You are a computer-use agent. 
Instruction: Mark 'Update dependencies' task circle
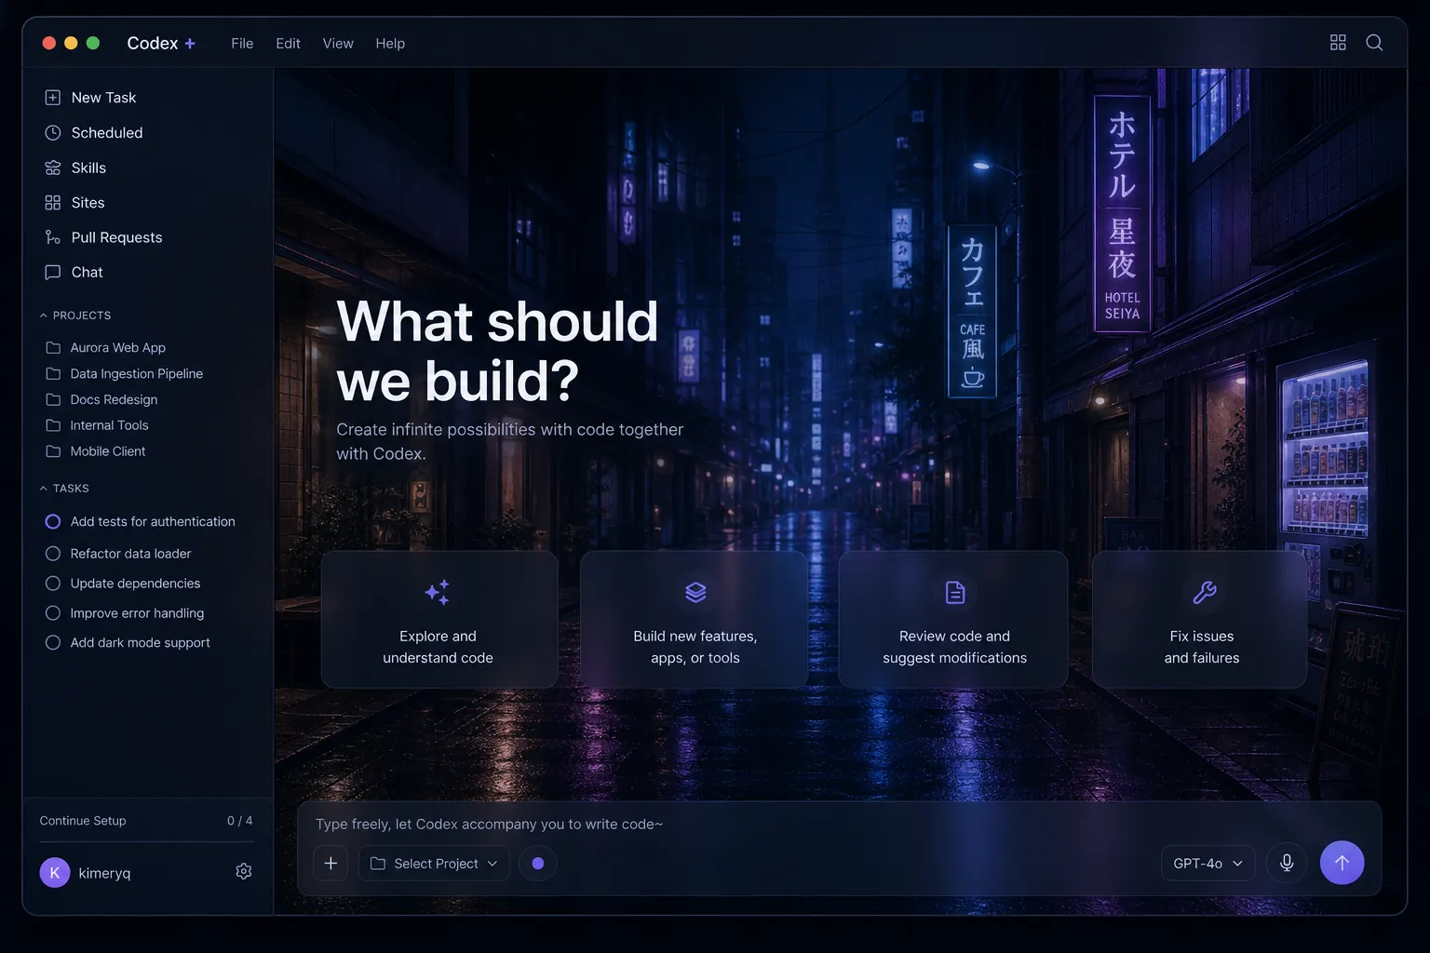click(53, 584)
